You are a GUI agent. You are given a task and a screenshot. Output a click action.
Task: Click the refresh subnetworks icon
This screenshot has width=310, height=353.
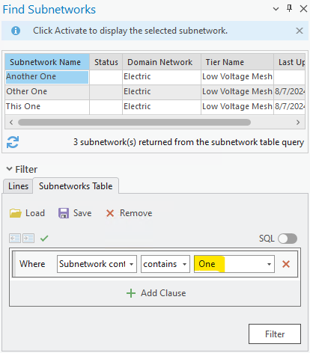13,142
